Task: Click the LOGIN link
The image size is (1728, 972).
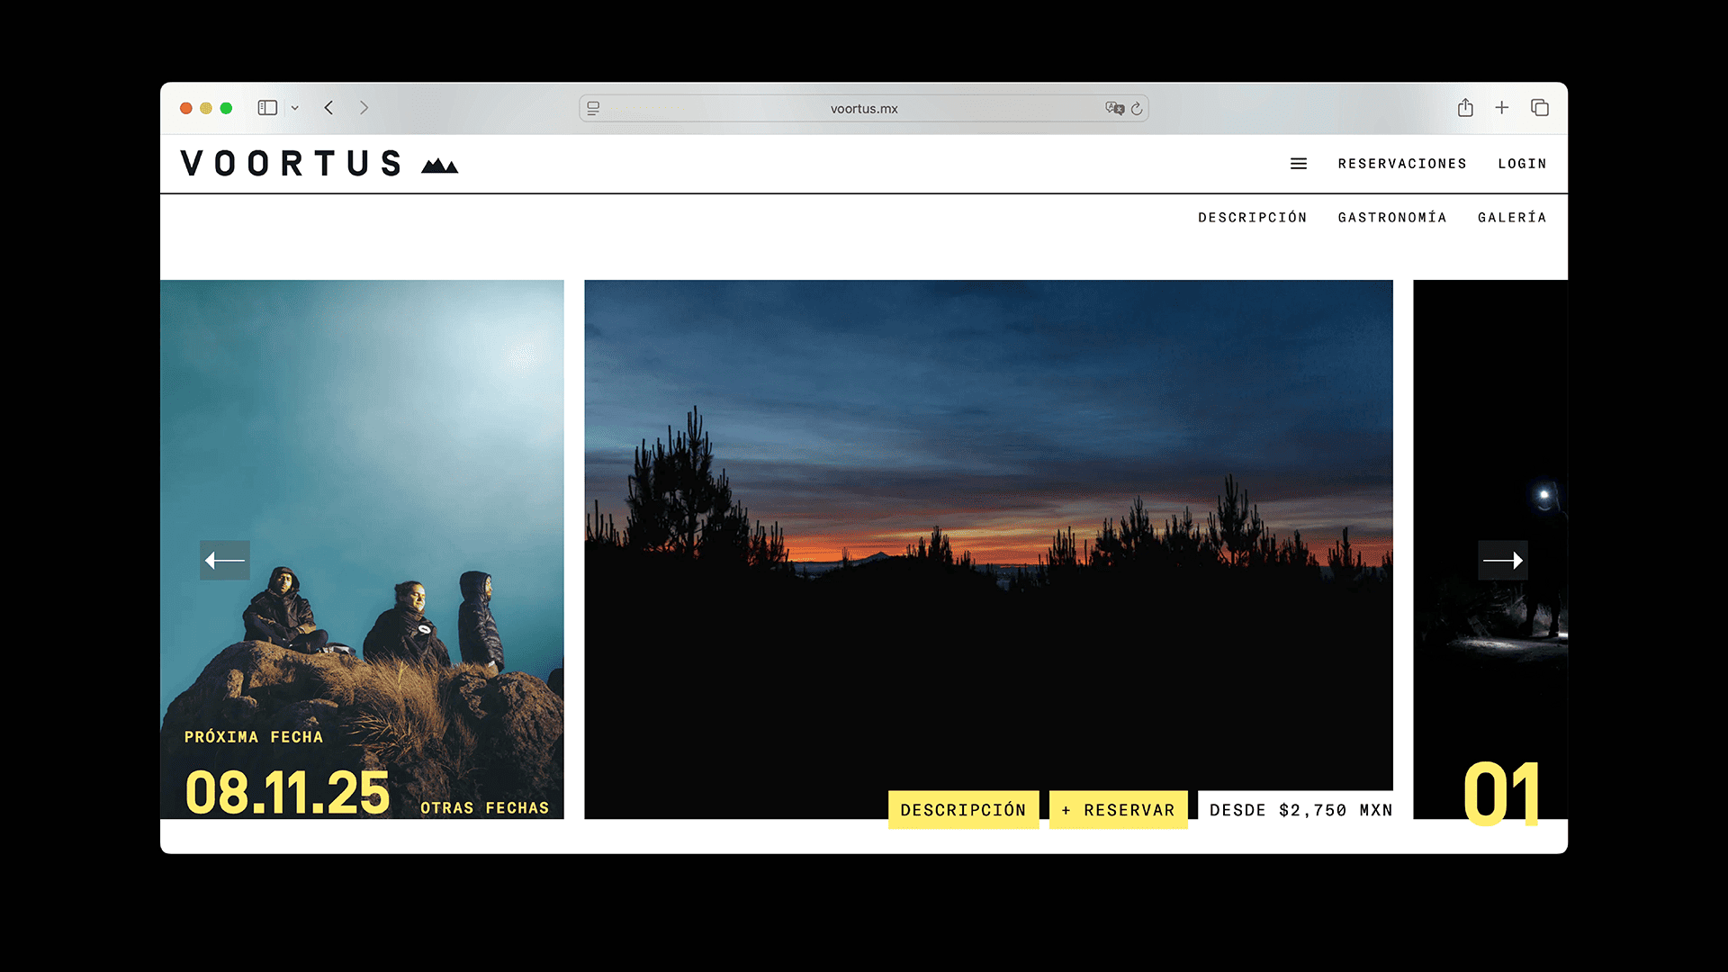Action: 1522,164
